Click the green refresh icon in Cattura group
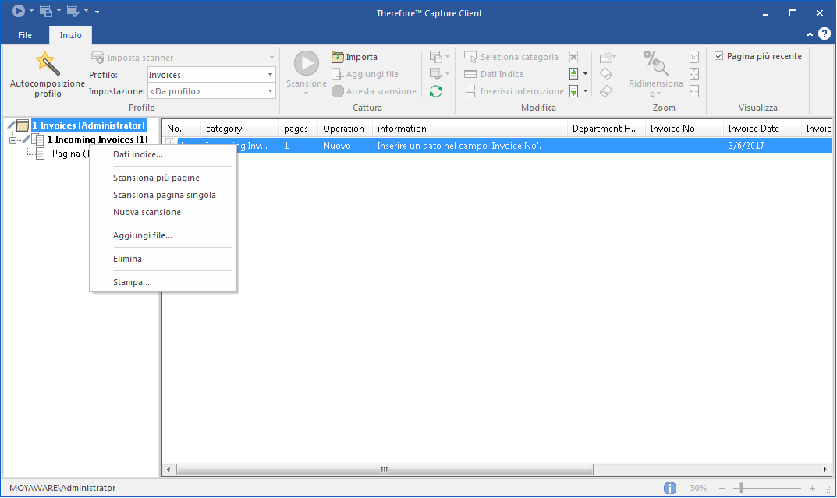 tap(437, 90)
